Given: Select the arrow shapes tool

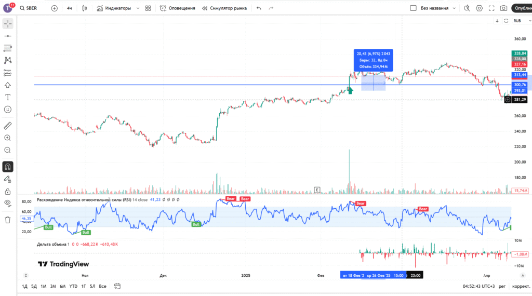Looking at the screenshot, I should click(8, 85).
